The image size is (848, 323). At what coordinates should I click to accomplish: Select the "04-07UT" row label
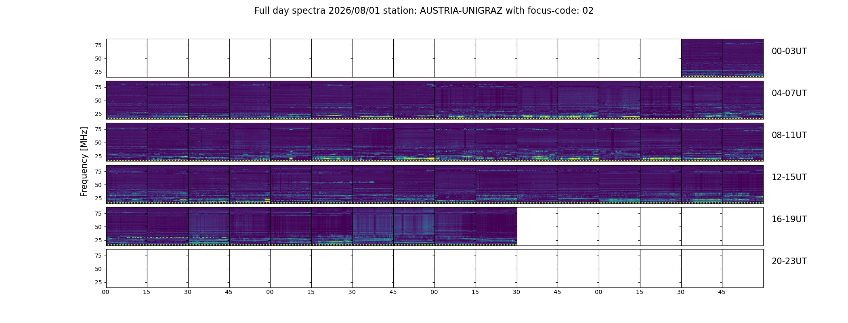coord(789,93)
